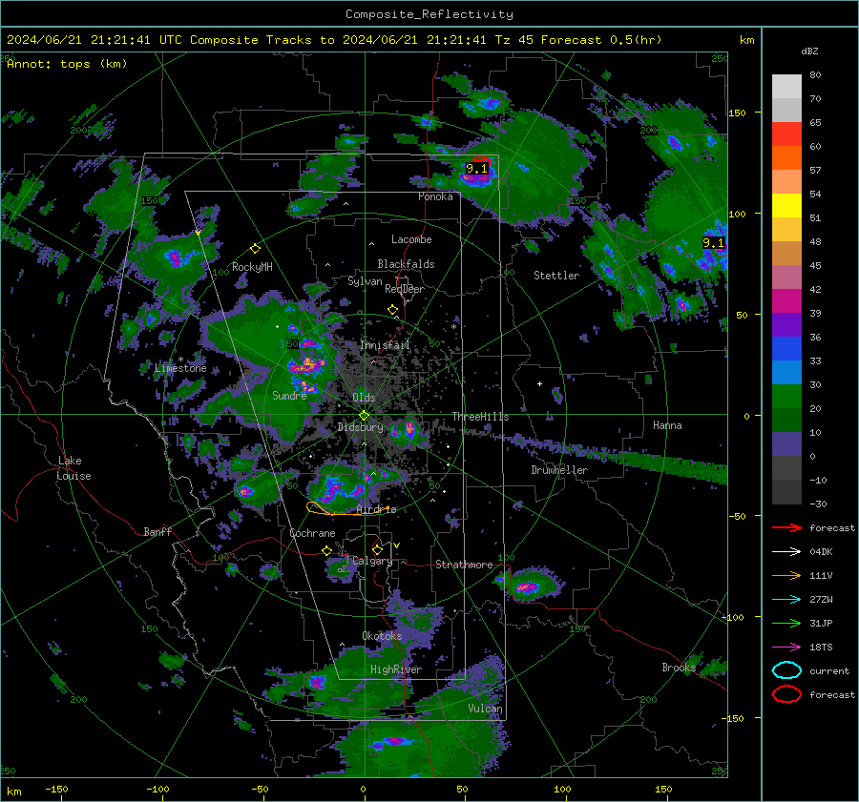
Task: Click the Banff label
Action: click(157, 531)
